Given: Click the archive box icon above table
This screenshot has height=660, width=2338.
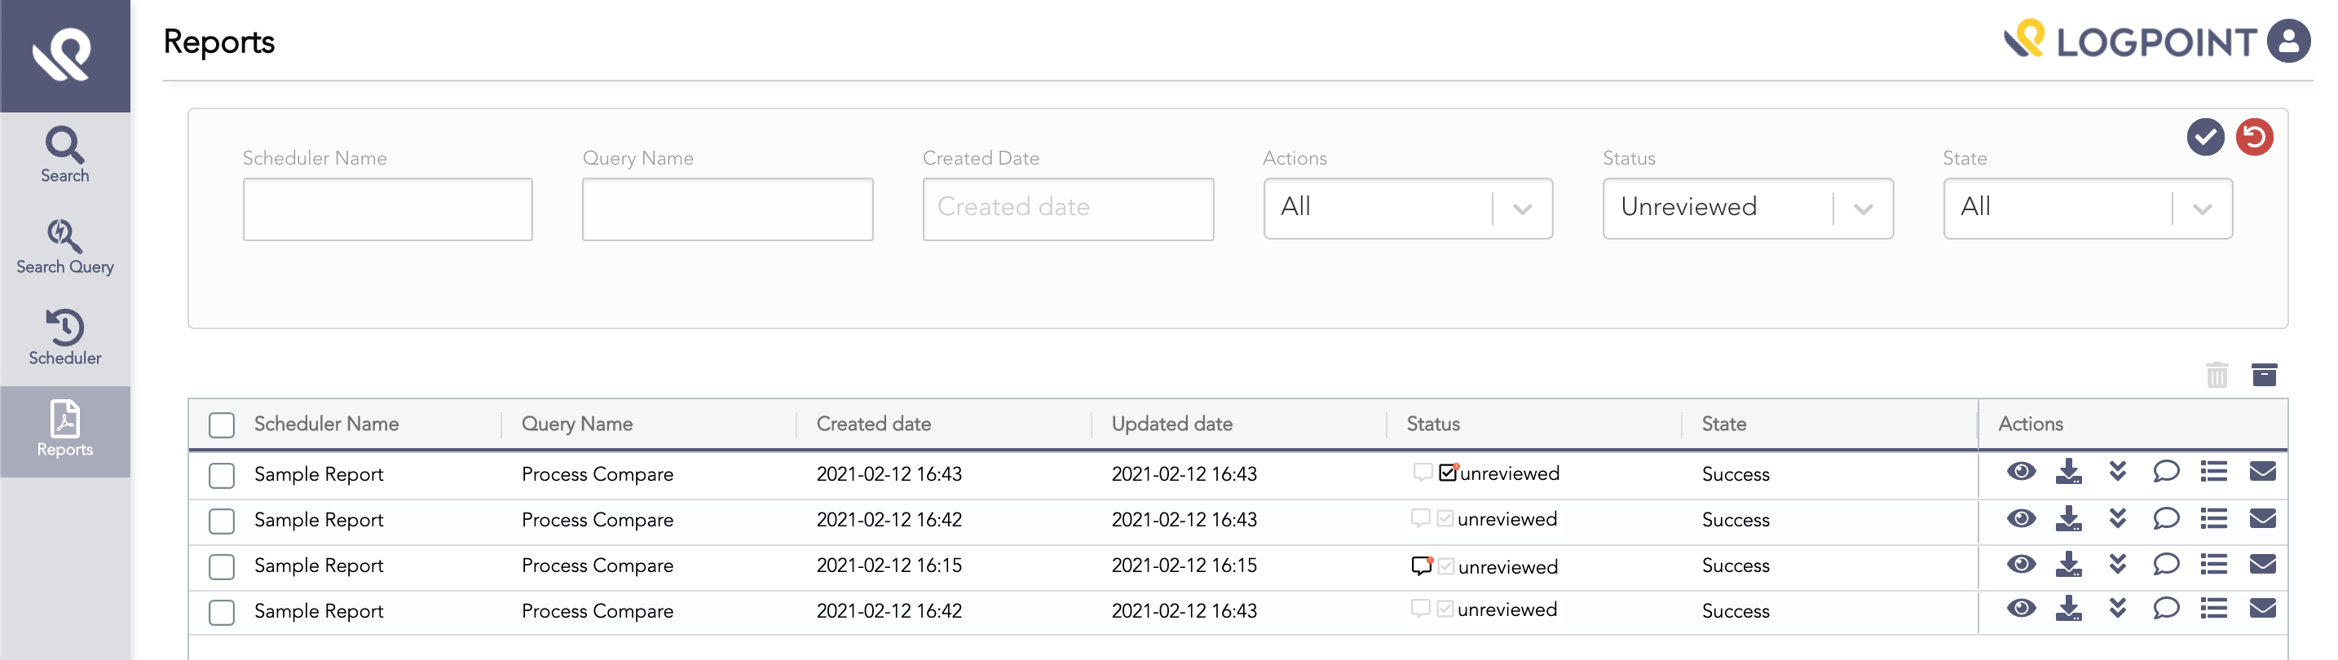Looking at the screenshot, I should point(2264,375).
